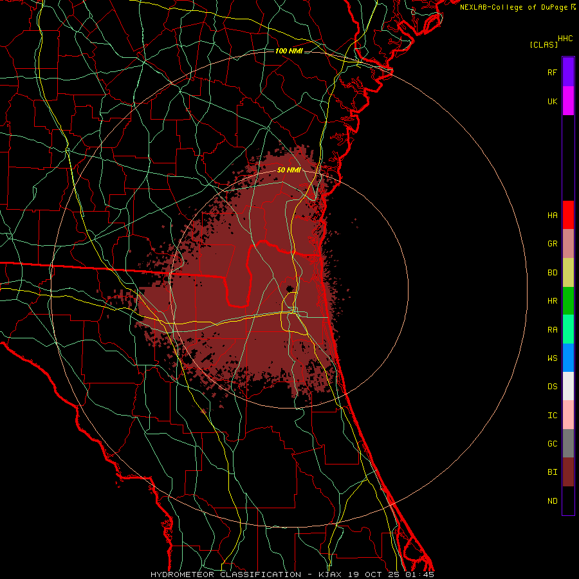Screen dimensions: 579x579
Task: Click the 'GR' legend label
Action: tap(552, 244)
